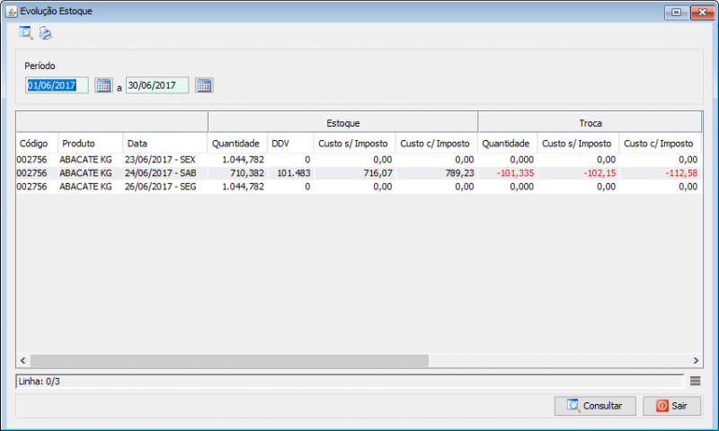Click the printer icon in the toolbar

(46, 33)
